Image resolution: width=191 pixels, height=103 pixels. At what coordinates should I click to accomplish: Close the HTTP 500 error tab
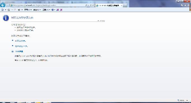121,6
